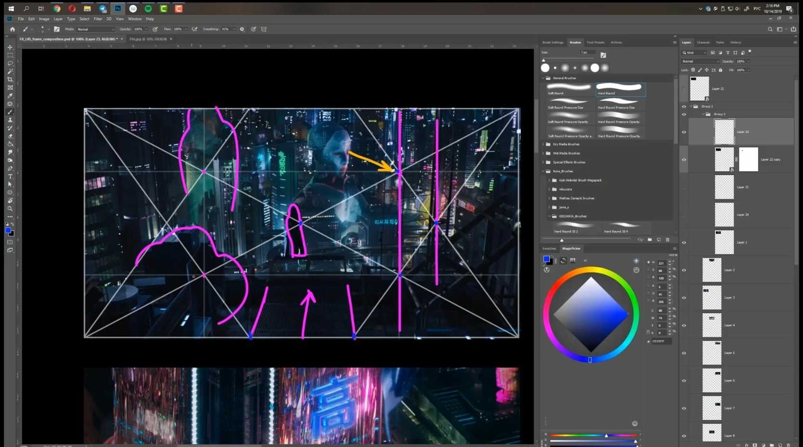The width and height of the screenshot is (803, 447).
Task: Delete brush using trash icon
Action: coord(668,240)
